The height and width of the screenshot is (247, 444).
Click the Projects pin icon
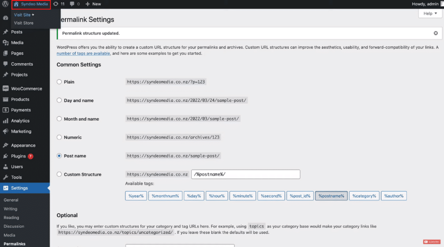point(5,75)
